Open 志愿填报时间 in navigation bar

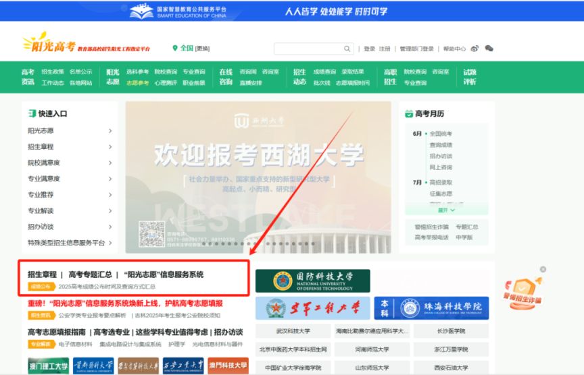point(353,83)
